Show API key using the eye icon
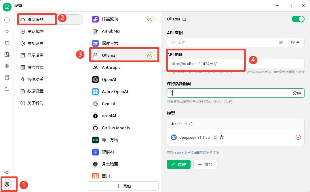 [x=281, y=42]
